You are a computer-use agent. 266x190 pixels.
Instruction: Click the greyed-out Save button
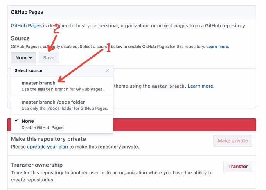point(49,58)
